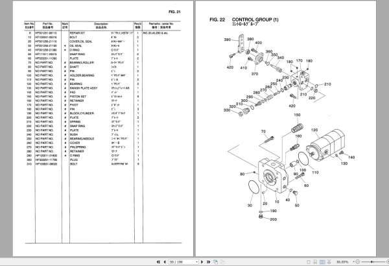
Task: Go to the previous page
Action: click(x=165, y=261)
